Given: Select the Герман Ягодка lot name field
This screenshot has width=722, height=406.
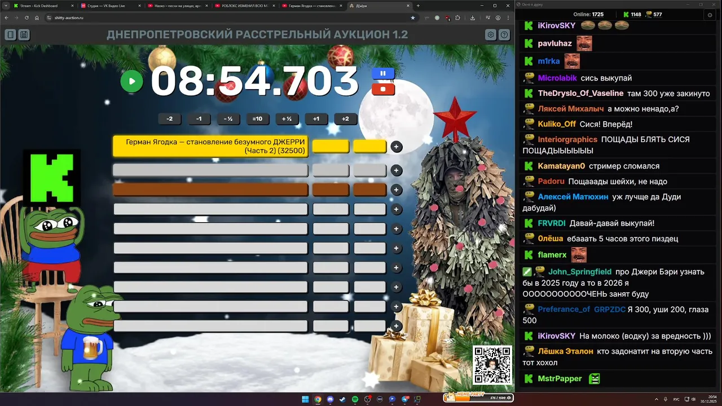Looking at the screenshot, I should click(x=211, y=147).
